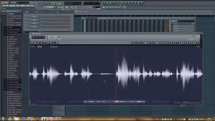215x121 pixels.
Task: Arm the main transport Record button
Action: (x=55, y=7)
